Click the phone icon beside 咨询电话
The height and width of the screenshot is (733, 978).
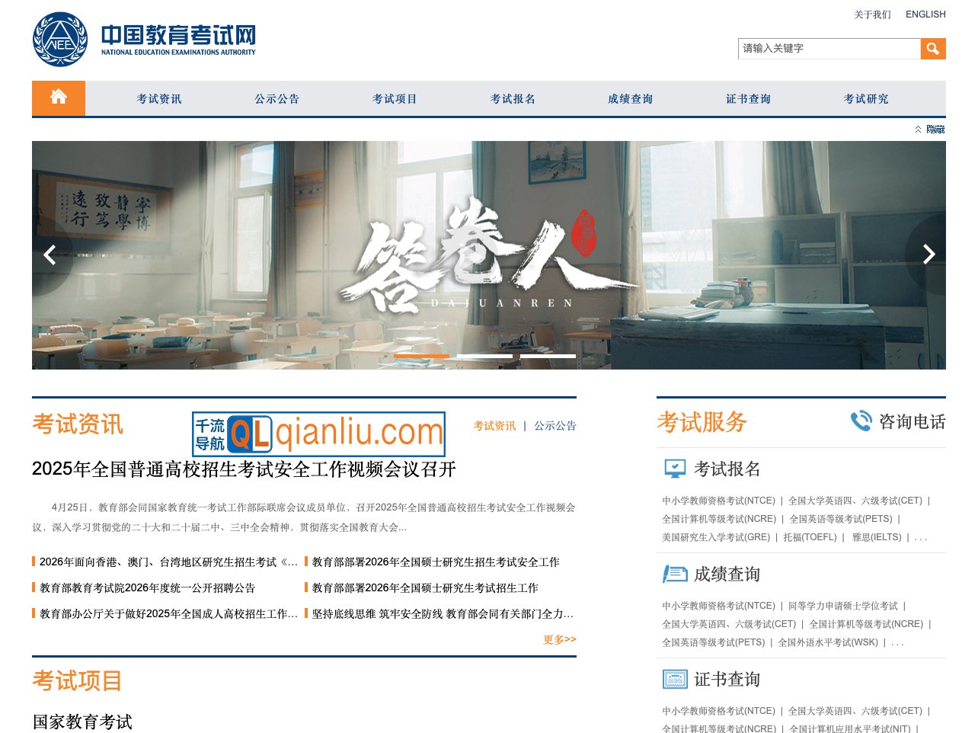coord(860,421)
